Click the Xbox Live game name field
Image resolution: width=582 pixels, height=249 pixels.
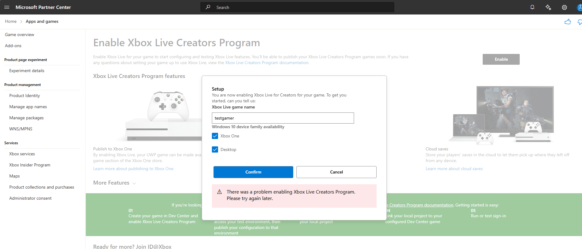(x=283, y=118)
